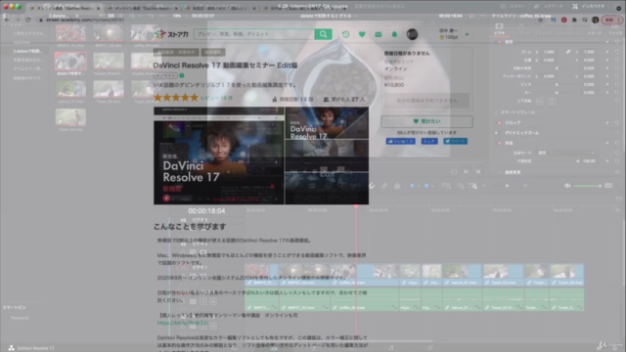626x352 pixels.
Task: Click the user avatar picture
Action: pyautogui.click(x=412, y=34)
